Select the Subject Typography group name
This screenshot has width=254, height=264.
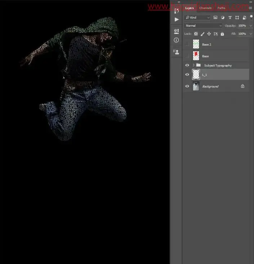point(218,65)
